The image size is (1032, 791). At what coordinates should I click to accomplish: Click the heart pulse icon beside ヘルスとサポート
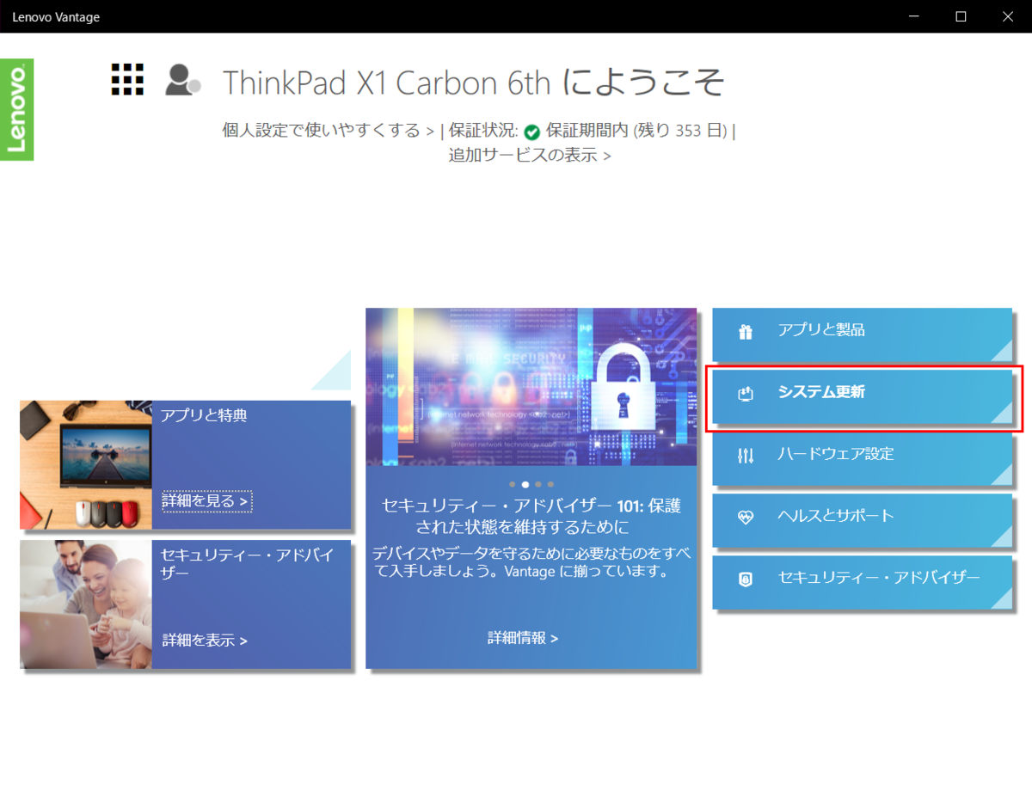pos(746,518)
